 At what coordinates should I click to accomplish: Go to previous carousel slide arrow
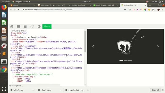93,46
